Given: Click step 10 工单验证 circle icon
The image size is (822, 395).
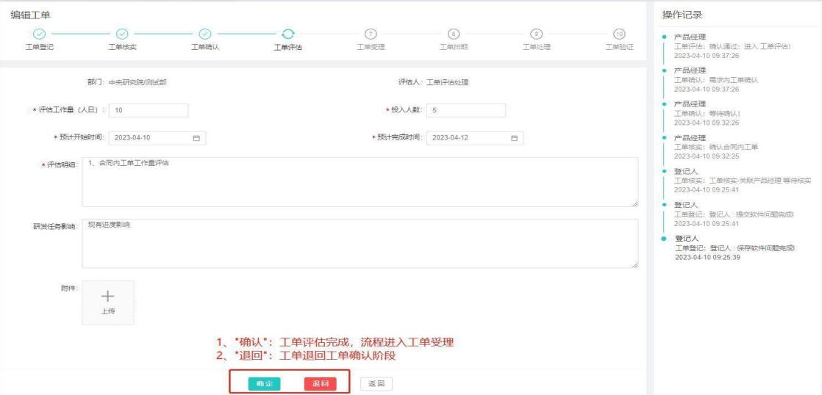Looking at the screenshot, I should pyautogui.click(x=619, y=34).
